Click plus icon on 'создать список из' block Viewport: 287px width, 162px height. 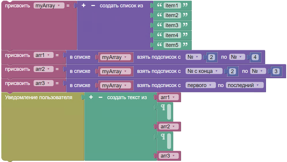tap(83, 6)
